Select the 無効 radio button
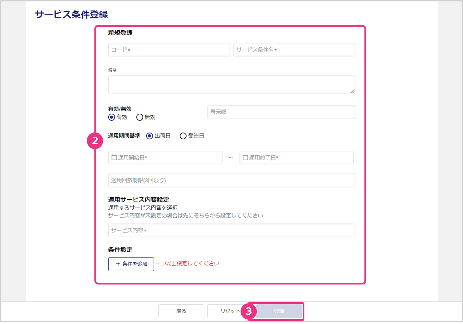The image size is (463, 324). (x=140, y=117)
